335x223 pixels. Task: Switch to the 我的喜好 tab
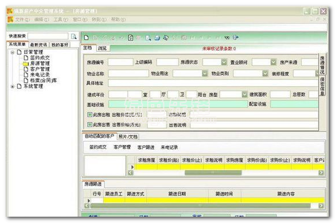(x=60, y=45)
